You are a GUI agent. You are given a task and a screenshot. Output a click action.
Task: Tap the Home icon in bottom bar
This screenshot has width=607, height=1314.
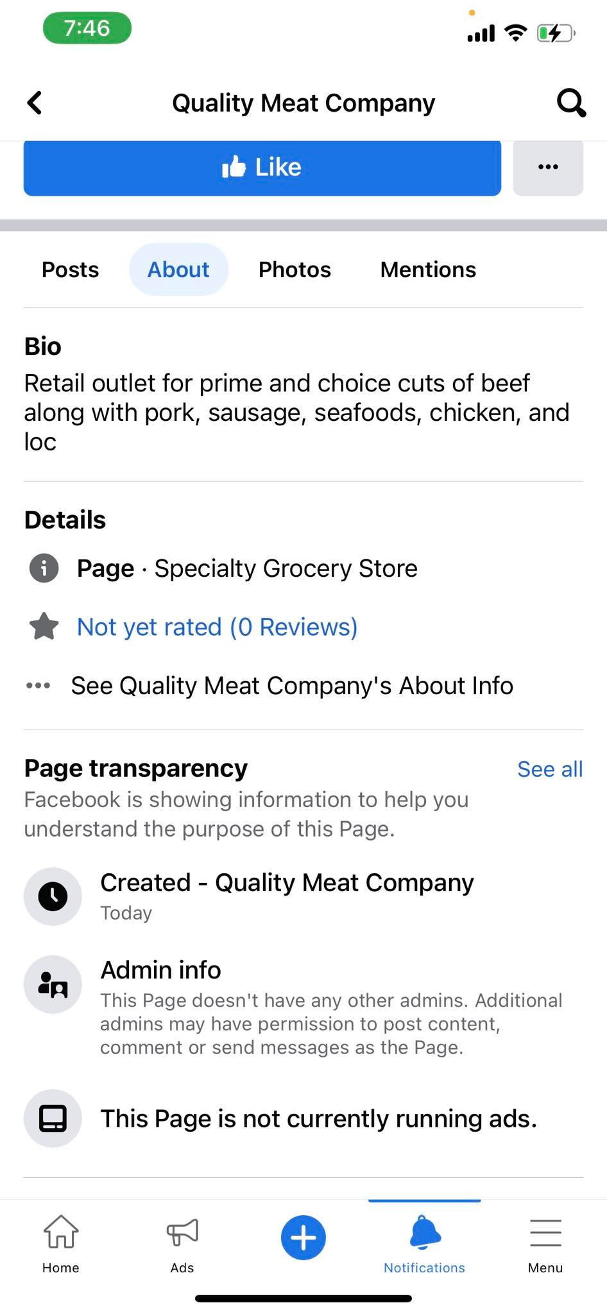(x=61, y=1232)
